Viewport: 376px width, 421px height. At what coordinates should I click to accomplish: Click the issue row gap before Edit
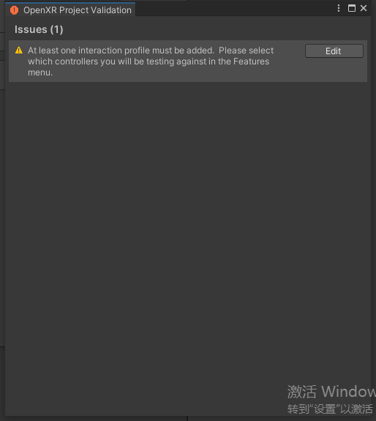coord(290,62)
